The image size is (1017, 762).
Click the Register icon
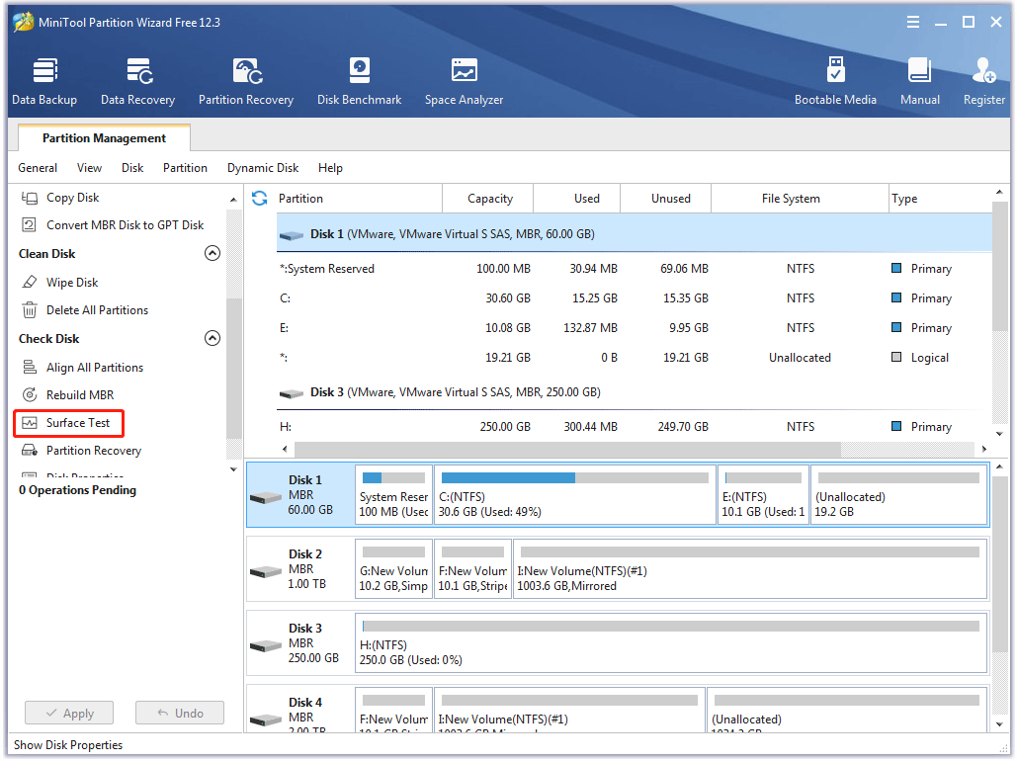click(x=983, y=71)
